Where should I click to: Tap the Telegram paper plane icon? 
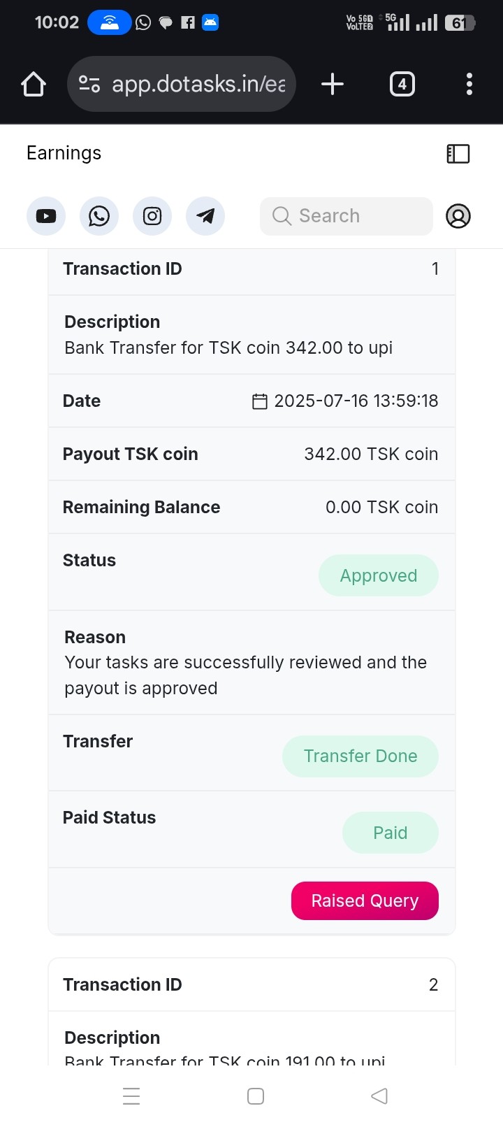coord(205,216)
